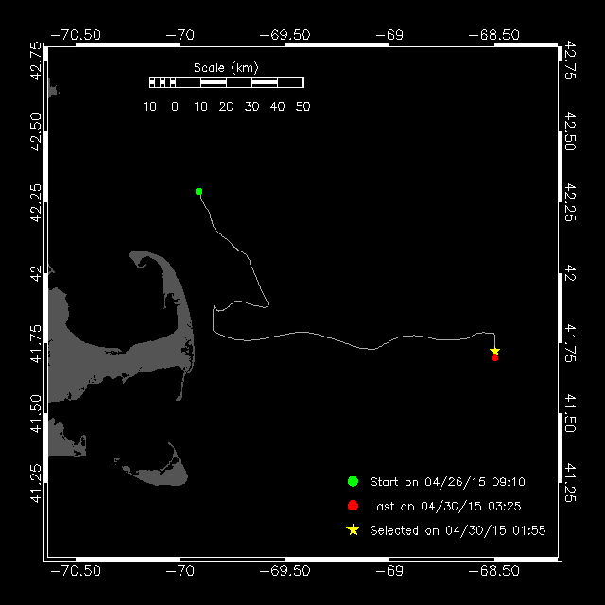
Task: Click the yellow star in the legend
Action: click(353, 530)
